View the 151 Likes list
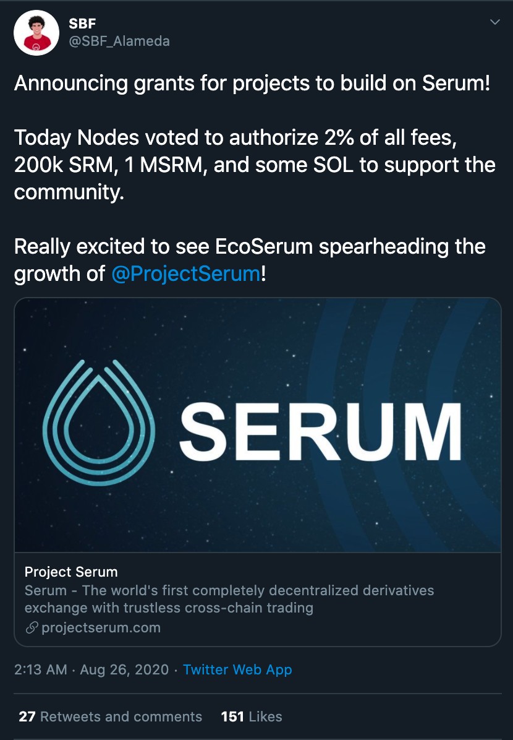Screen dimensions: 513x740 (251, 716)
